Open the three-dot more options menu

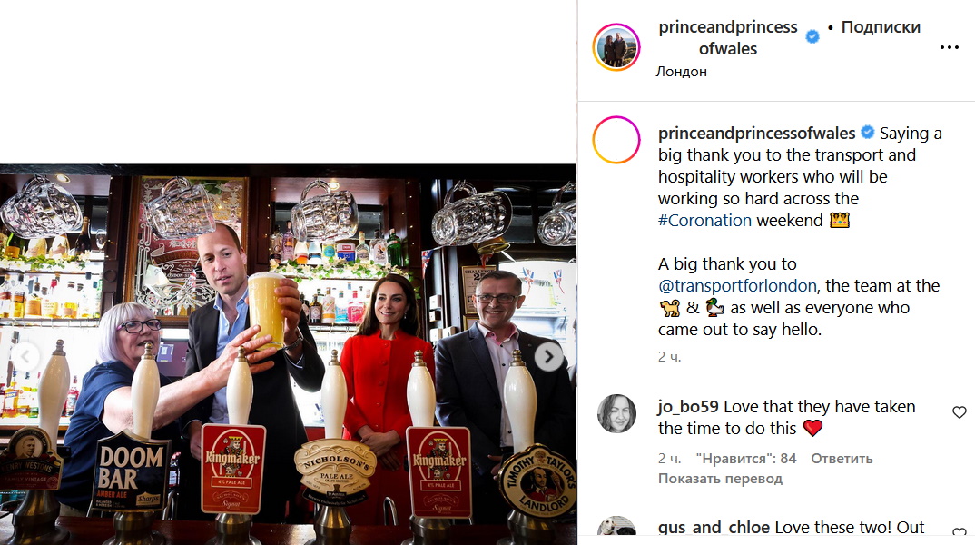pyautogui.click(x=949, y=47)
